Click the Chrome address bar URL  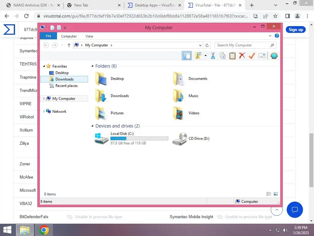[146, 16]
